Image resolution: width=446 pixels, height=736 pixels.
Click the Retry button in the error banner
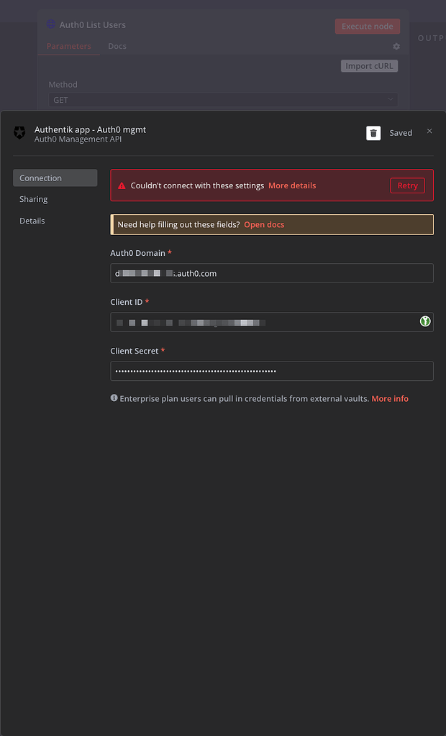coord(407,185)
